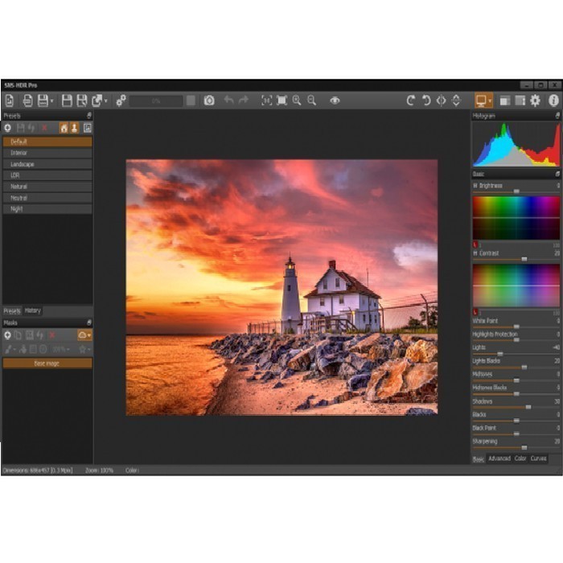Viewport: 563px width, 563px height.
Task: Open the export dropdown arrow
Action: pyautogui.click(x=106, y=101)
